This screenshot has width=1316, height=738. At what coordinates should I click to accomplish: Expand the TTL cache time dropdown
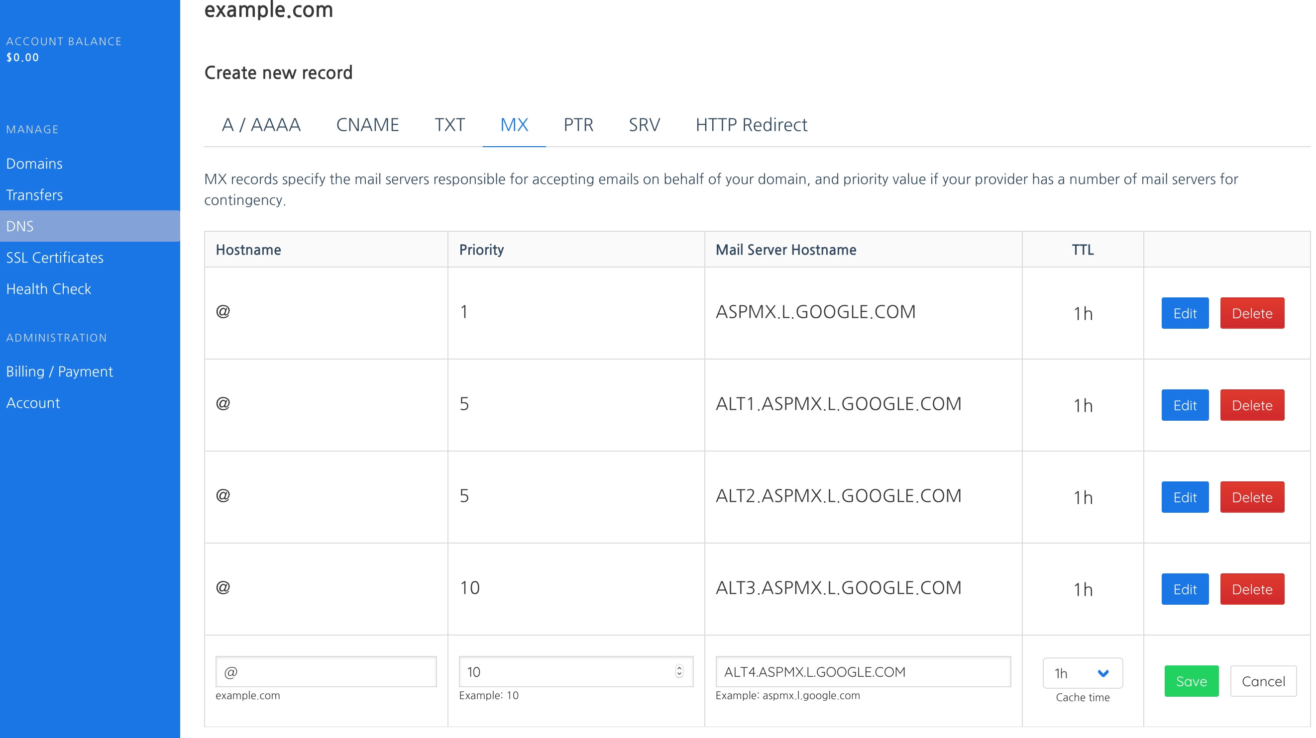click(1083, 673)
